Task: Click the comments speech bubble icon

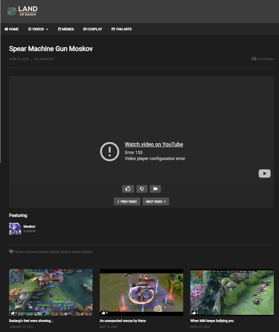Action: (x=254, y=59)
